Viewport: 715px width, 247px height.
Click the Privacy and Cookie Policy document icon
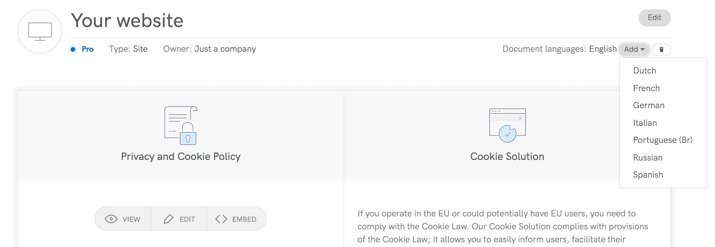[181, 126]
